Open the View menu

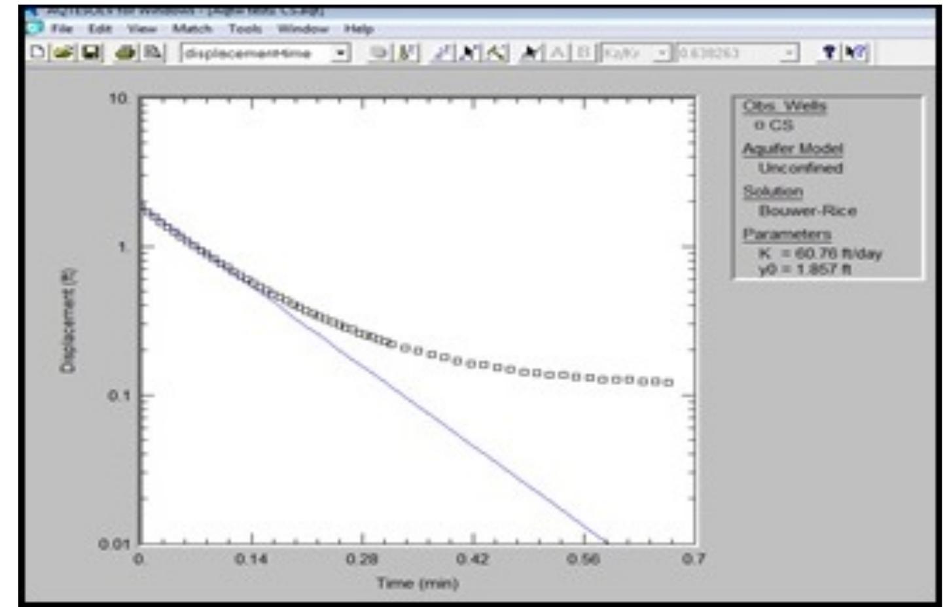[x=142, y=29]
